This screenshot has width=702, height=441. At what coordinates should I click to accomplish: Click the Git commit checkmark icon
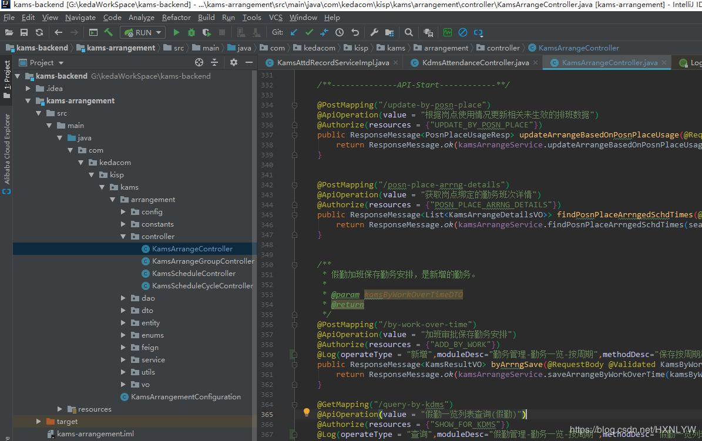point(309,32)
